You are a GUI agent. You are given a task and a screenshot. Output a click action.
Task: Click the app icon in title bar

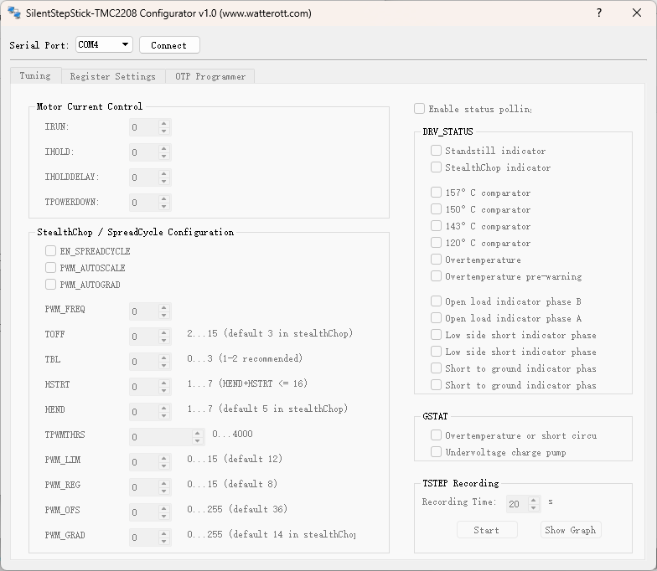click(14, 13)
